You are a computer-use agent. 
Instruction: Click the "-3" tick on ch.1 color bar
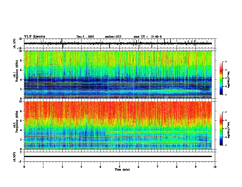click(225, 61)
